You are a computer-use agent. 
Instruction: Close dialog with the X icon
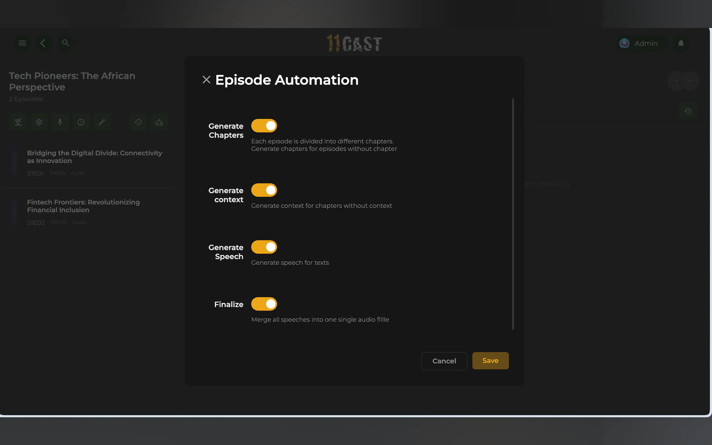(x=206, y=80)
